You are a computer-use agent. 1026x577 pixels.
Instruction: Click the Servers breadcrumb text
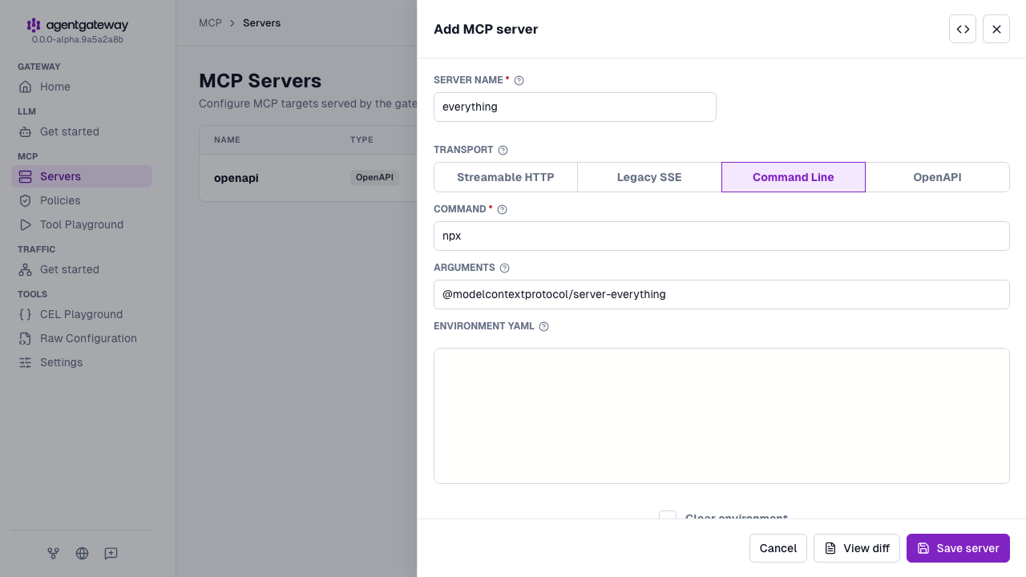click(x=262, y=23)
